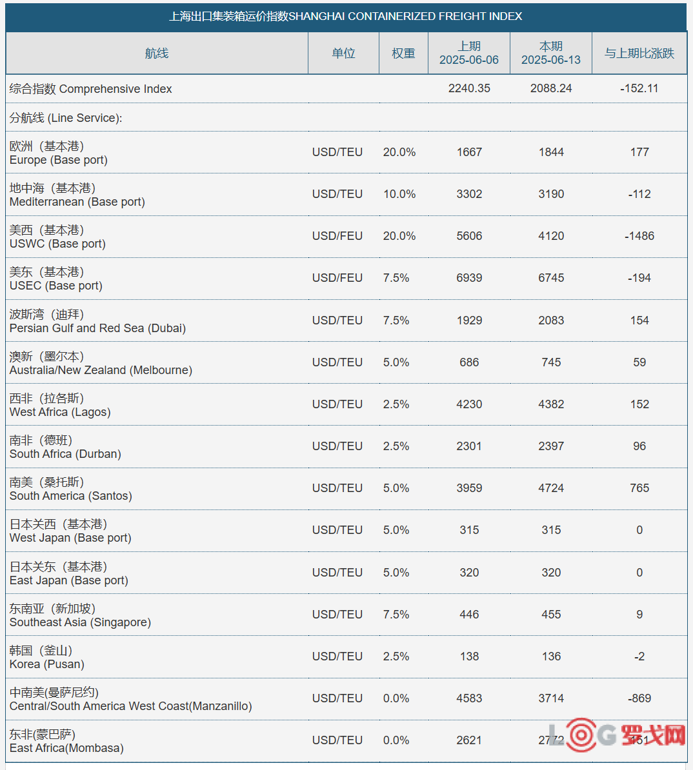Select the 航线 column header
The height and width of the screenshot is (770, 693).
157,53
